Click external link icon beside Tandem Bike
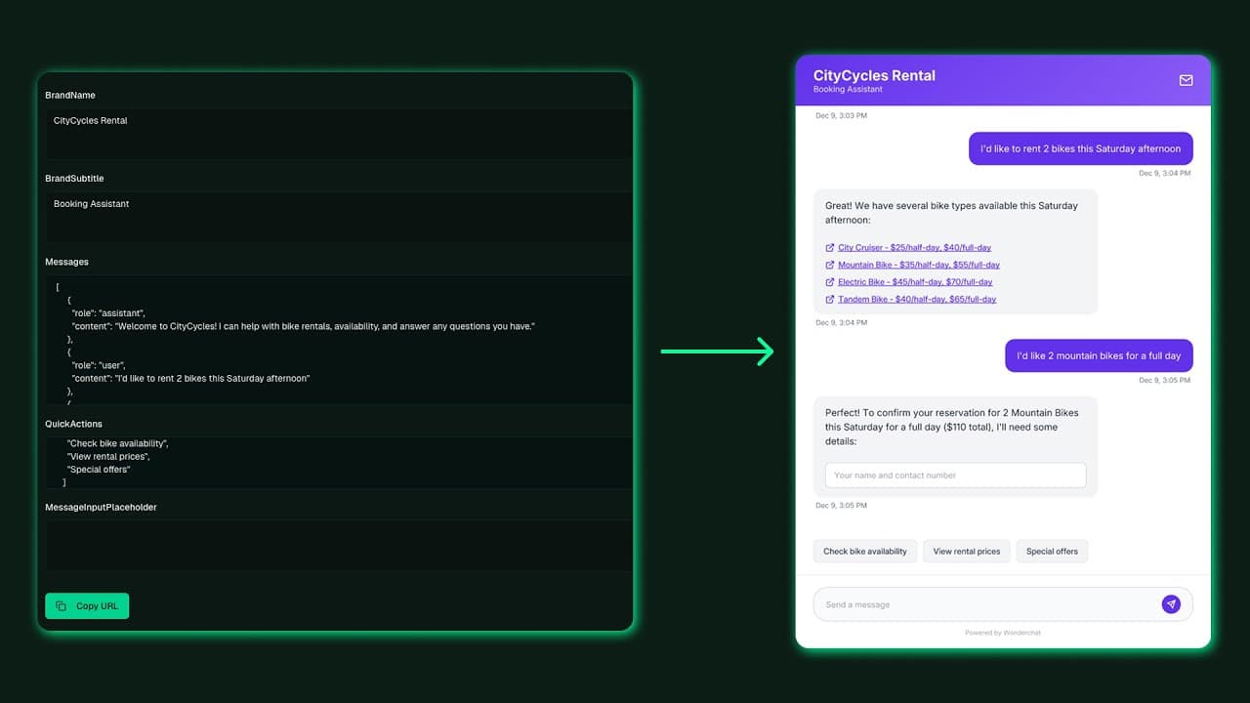Image resolution: width=1250 pixels, height=703 pixels. (x=830, y=299)
